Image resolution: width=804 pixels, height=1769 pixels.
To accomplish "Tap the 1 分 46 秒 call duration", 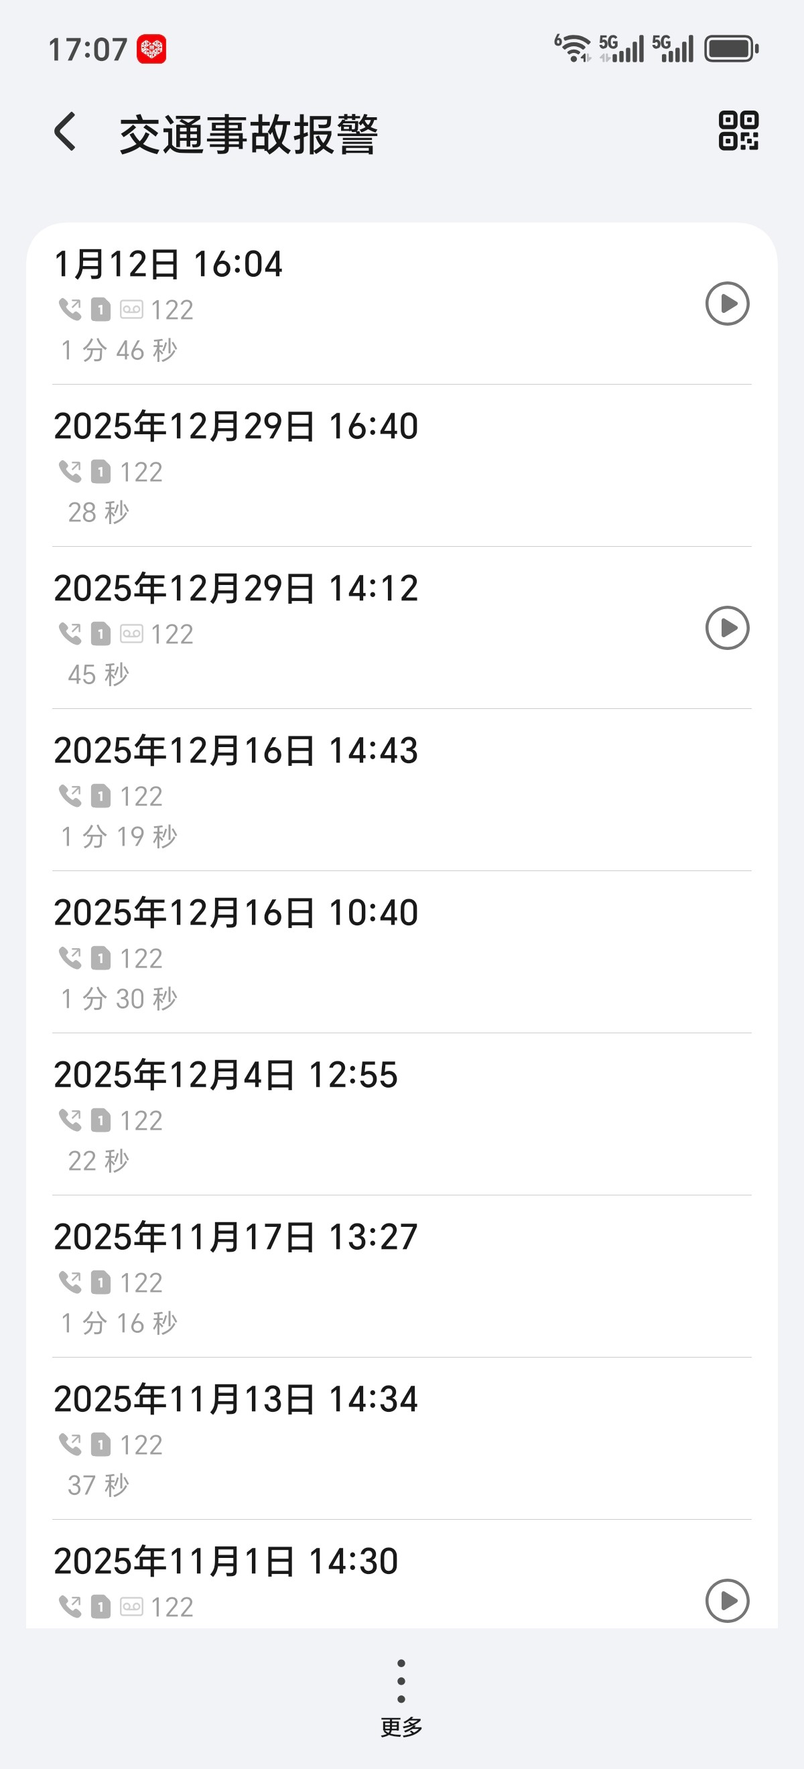I will point(119,350).
